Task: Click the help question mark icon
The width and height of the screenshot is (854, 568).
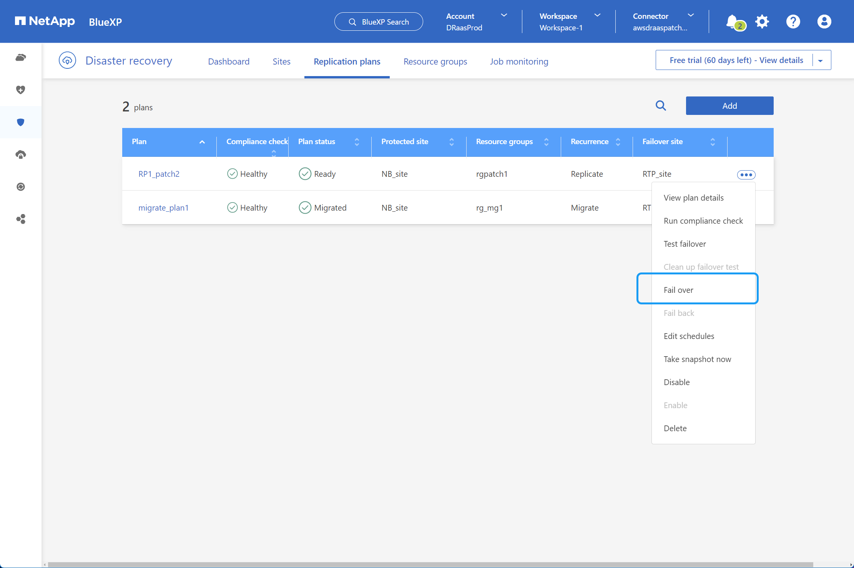Action: tap(792, 22)
